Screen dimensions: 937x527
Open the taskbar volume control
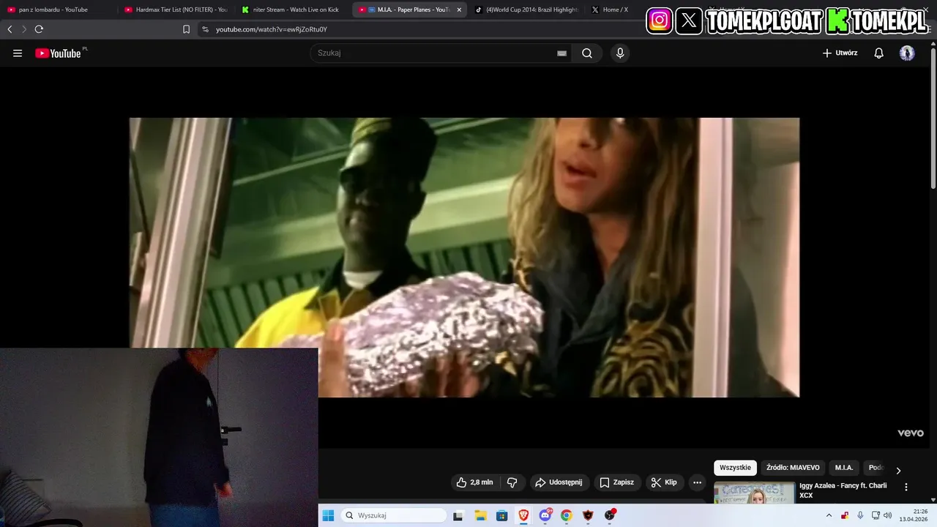click(x=888, y=515)
